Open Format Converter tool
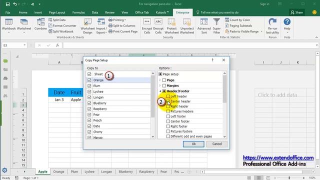Viewport: 320px width, 180px height. click(62, 25)
